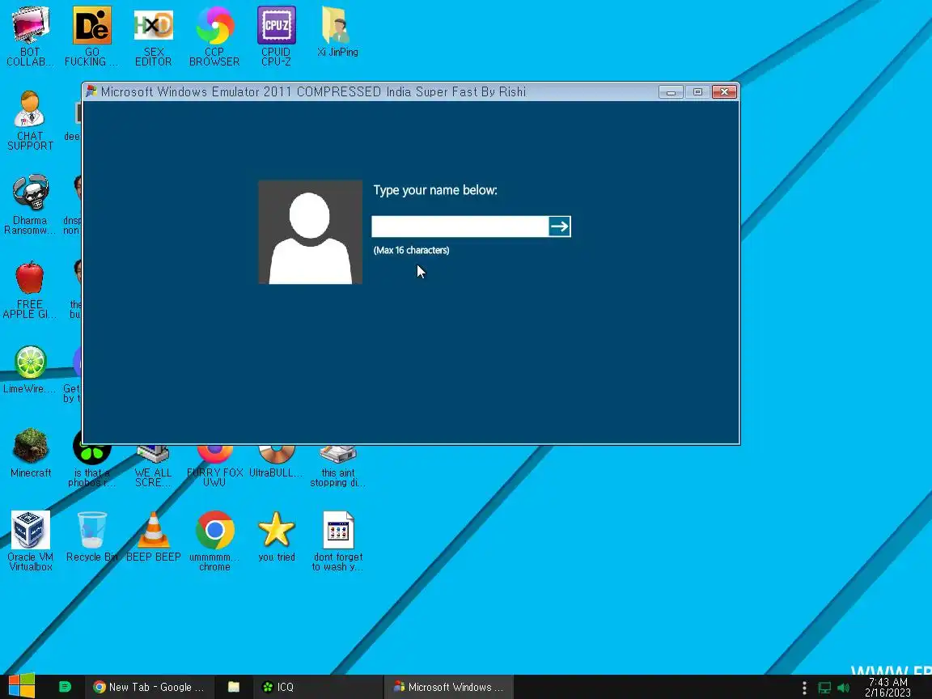Maximize the Windows Emulator window
932x699 pixels.
pos(697,92)
